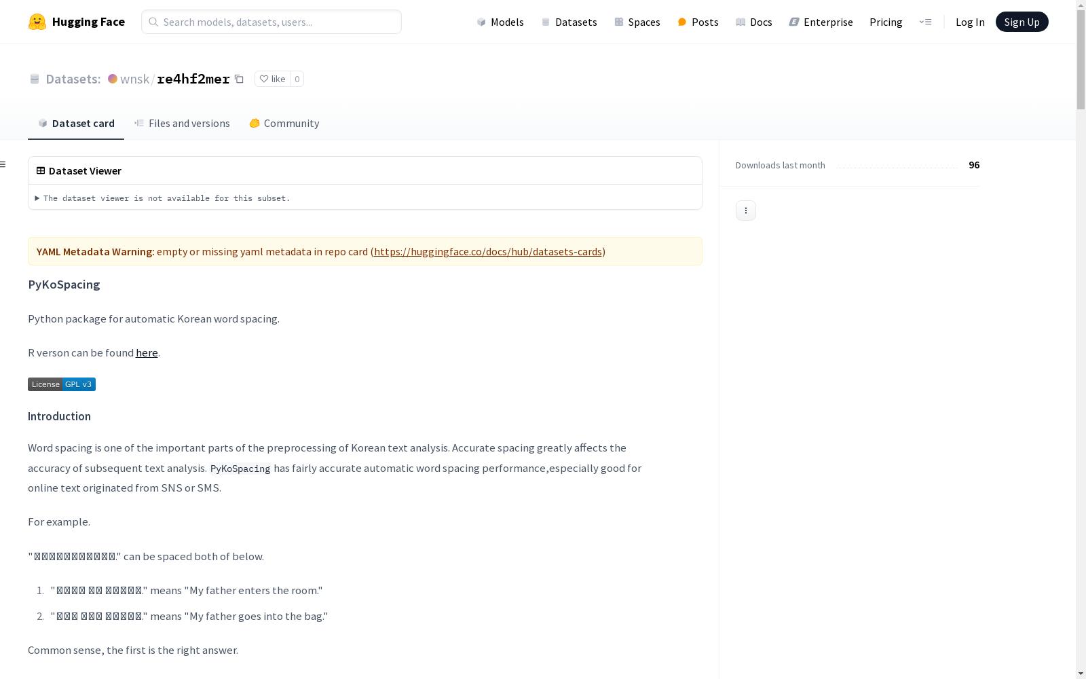Open the Docs navigation item
Screen dimensions: 1086x679
click(754, 22)
